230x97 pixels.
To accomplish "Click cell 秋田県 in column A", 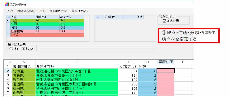I will 24,89.
